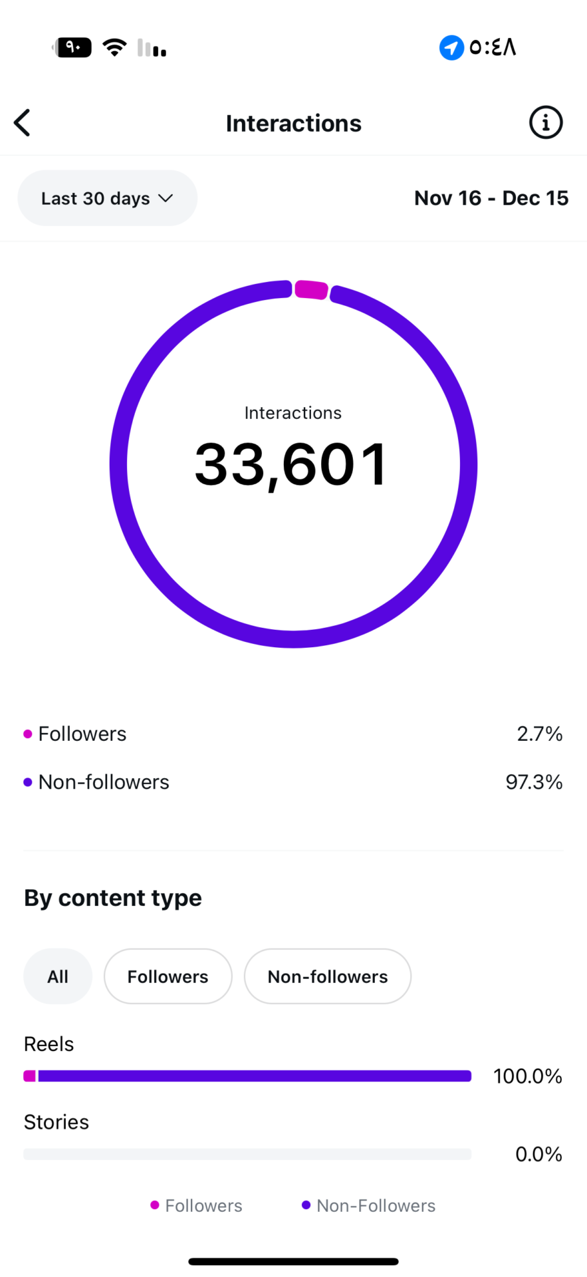The image size is (587, 1277).
Task: Tap the chevron beside Last 30 days
Action: coord(166,198)
